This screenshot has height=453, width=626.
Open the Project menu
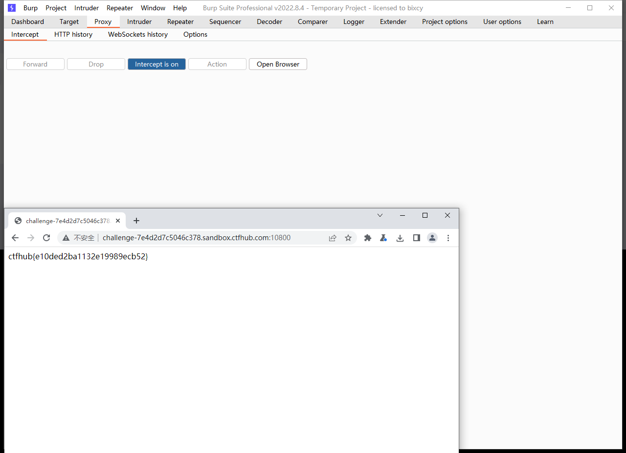pyautogui.click(x=56, y=8)
